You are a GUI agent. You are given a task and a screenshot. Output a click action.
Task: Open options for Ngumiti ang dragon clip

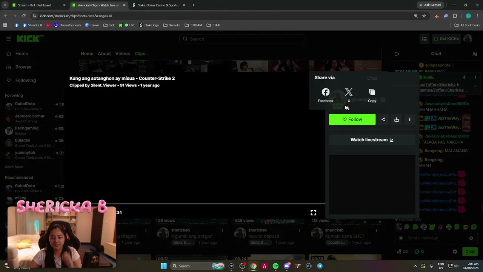pos(223,230)
